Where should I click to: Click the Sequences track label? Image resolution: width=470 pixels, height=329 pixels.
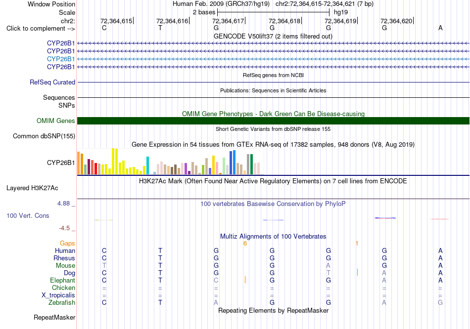click(x=59, y=98)
